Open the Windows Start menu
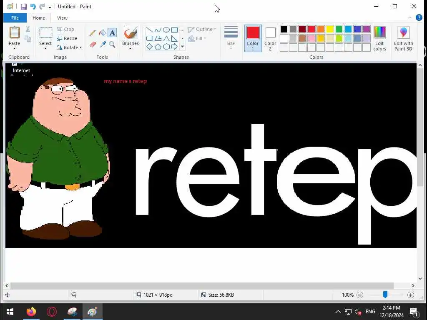Viewport: 427px width, 320px height. point(10,312)
